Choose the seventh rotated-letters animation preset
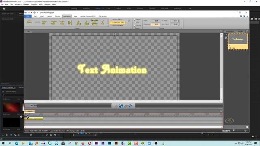This screenshot has height=146, width=260. coord(78,23)
